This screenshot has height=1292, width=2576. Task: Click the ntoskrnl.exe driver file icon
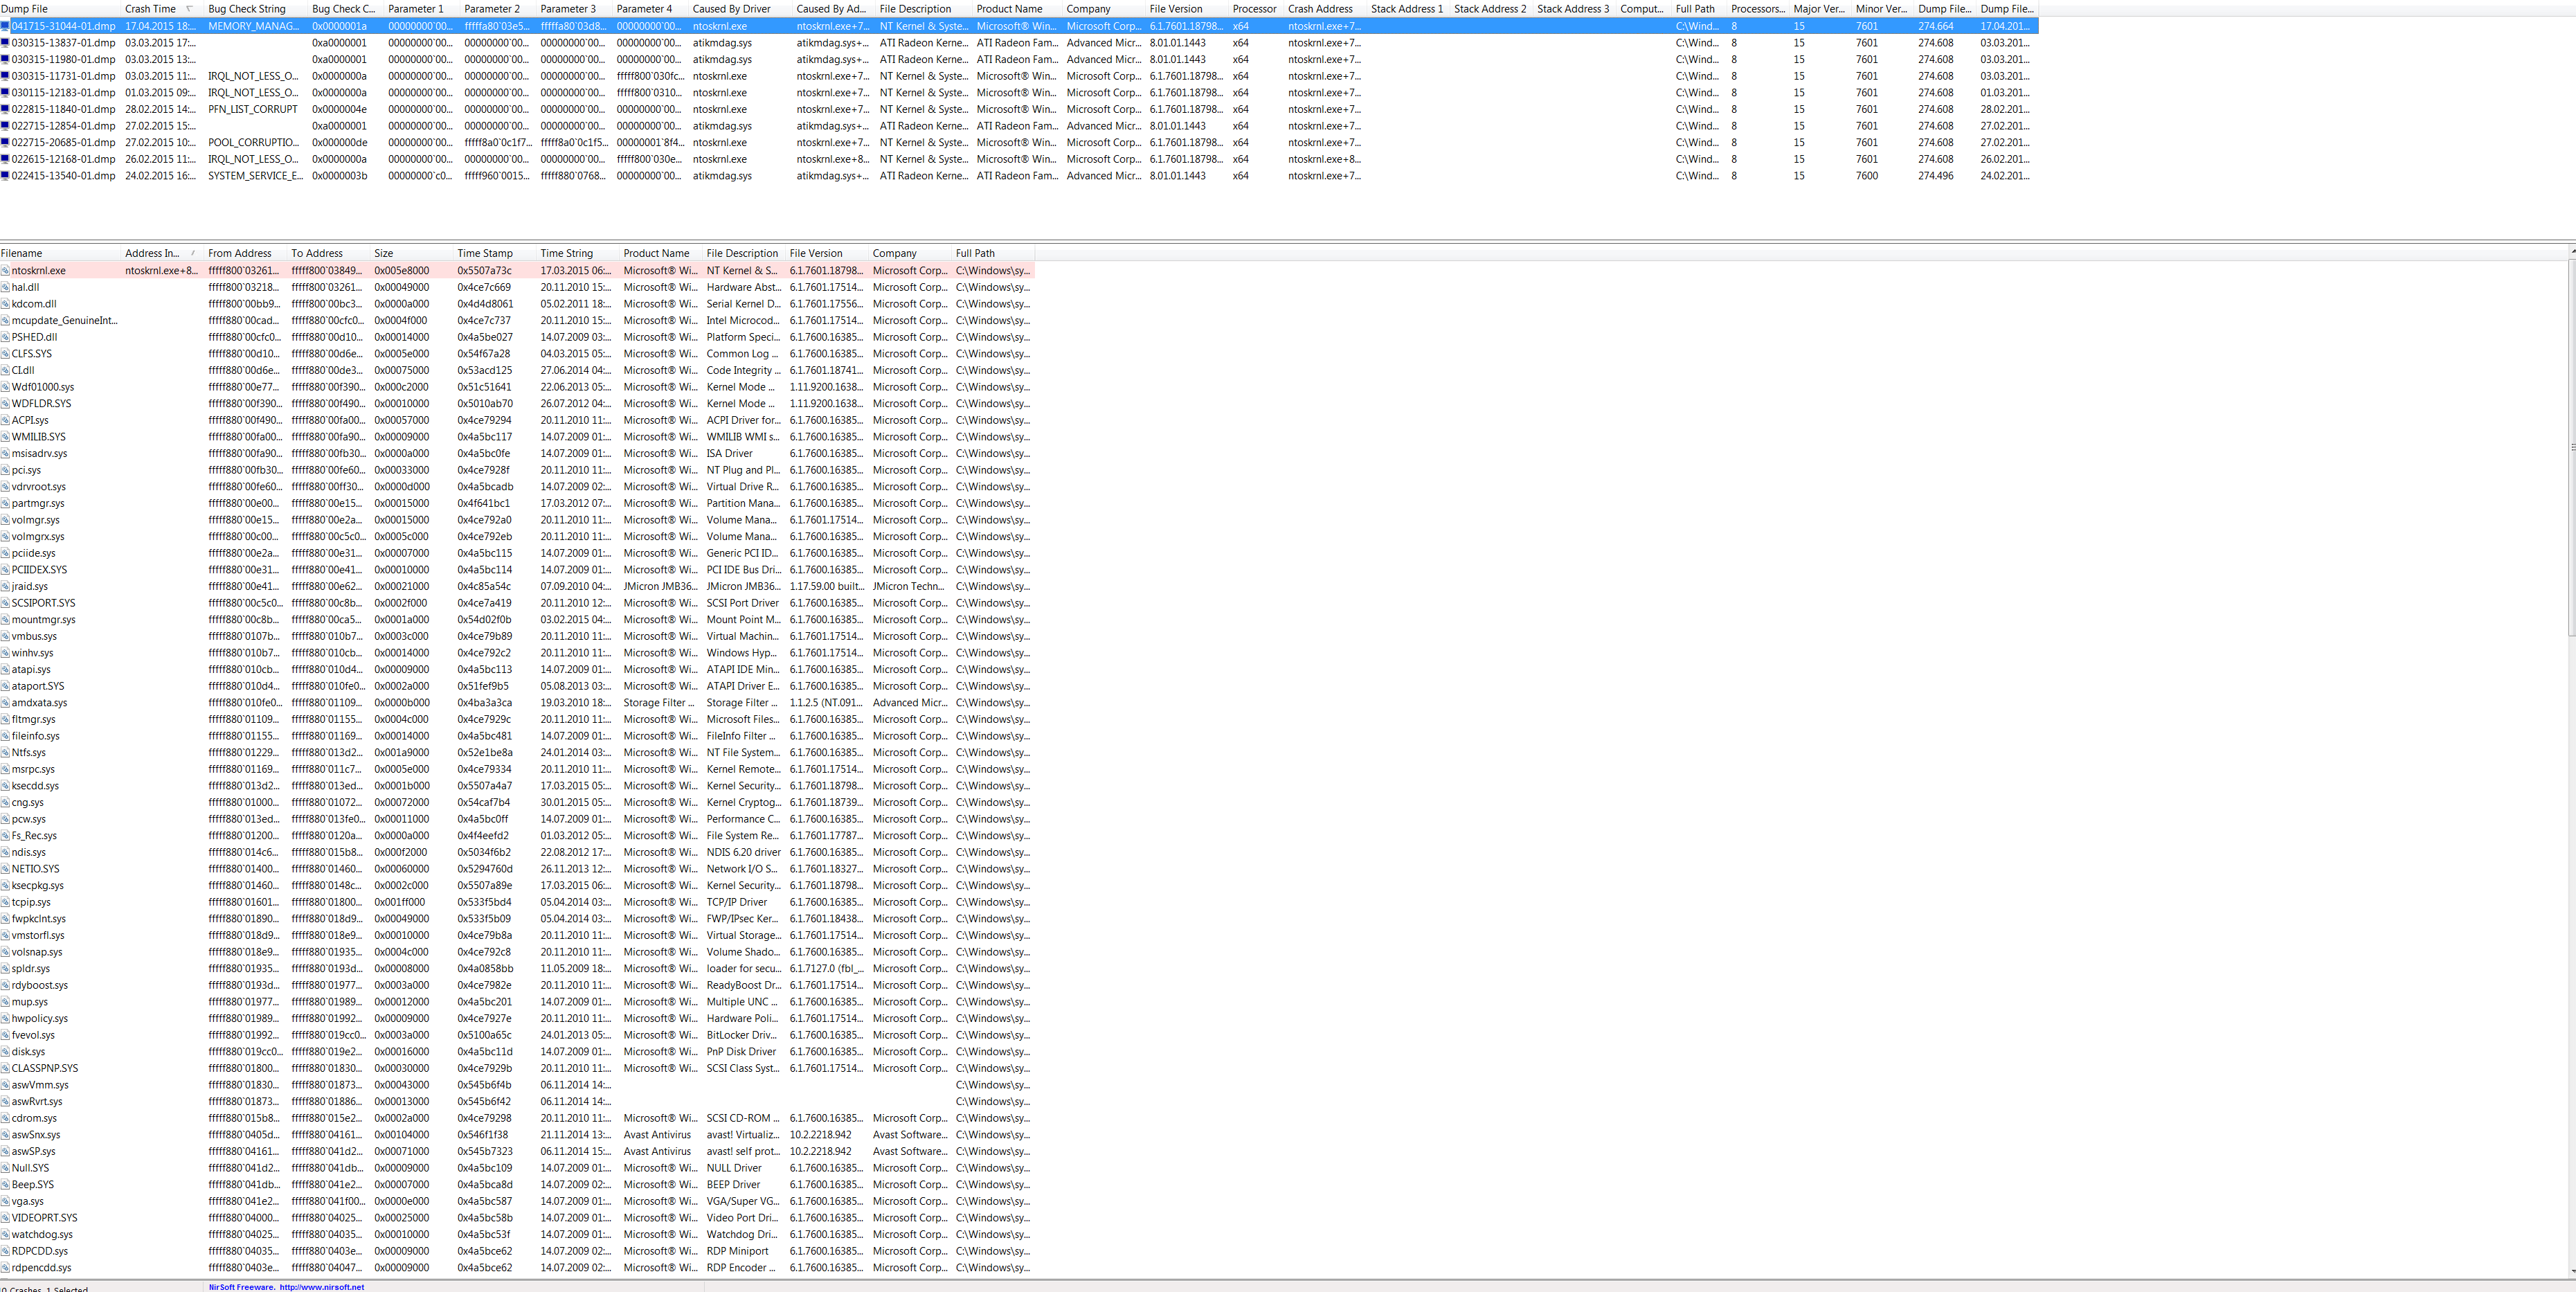tap(5, 271)
